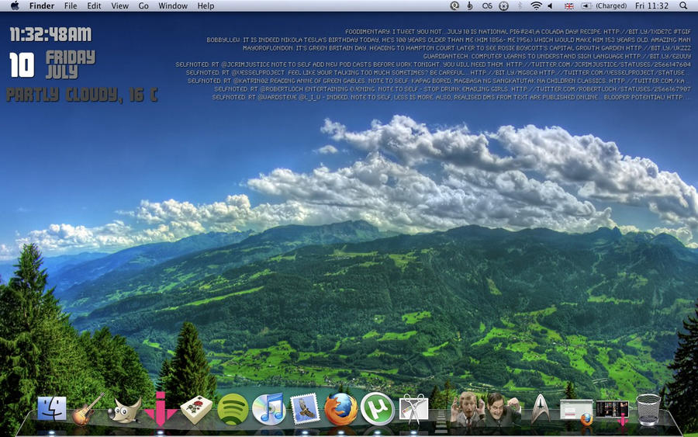
Task: Click the round Q icon in menu bar
Action: [x=454, y=5]
